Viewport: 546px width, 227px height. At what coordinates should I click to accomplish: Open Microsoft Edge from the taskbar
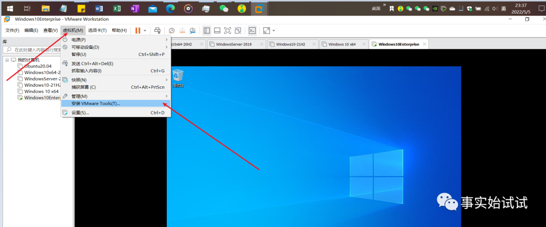click(x=170, y=8)
